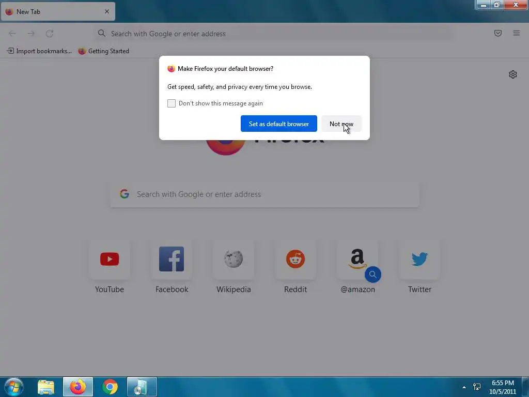Click the Back navigation arrow
Image resolution: width=529 pixels, height=397 pixels.
(x=12, y=34)
